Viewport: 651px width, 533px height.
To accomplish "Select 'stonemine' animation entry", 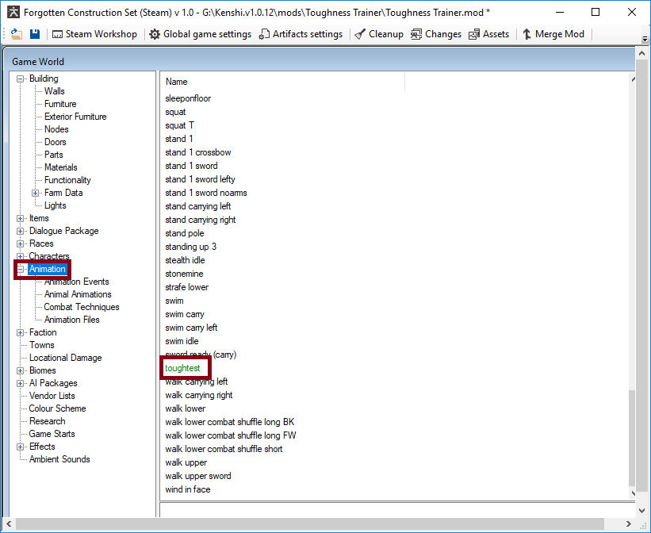I will pos(184,274).
